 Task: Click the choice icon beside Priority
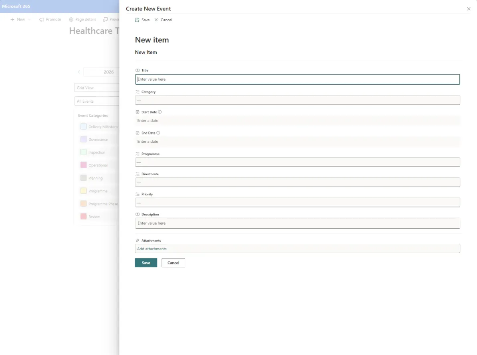[x=137, y=194]
